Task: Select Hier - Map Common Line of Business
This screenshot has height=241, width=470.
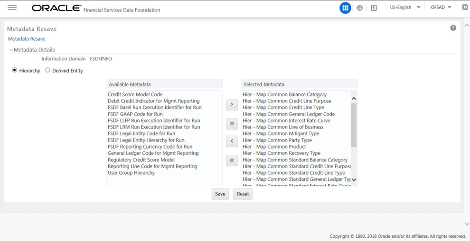Action: tap(283, 127)
